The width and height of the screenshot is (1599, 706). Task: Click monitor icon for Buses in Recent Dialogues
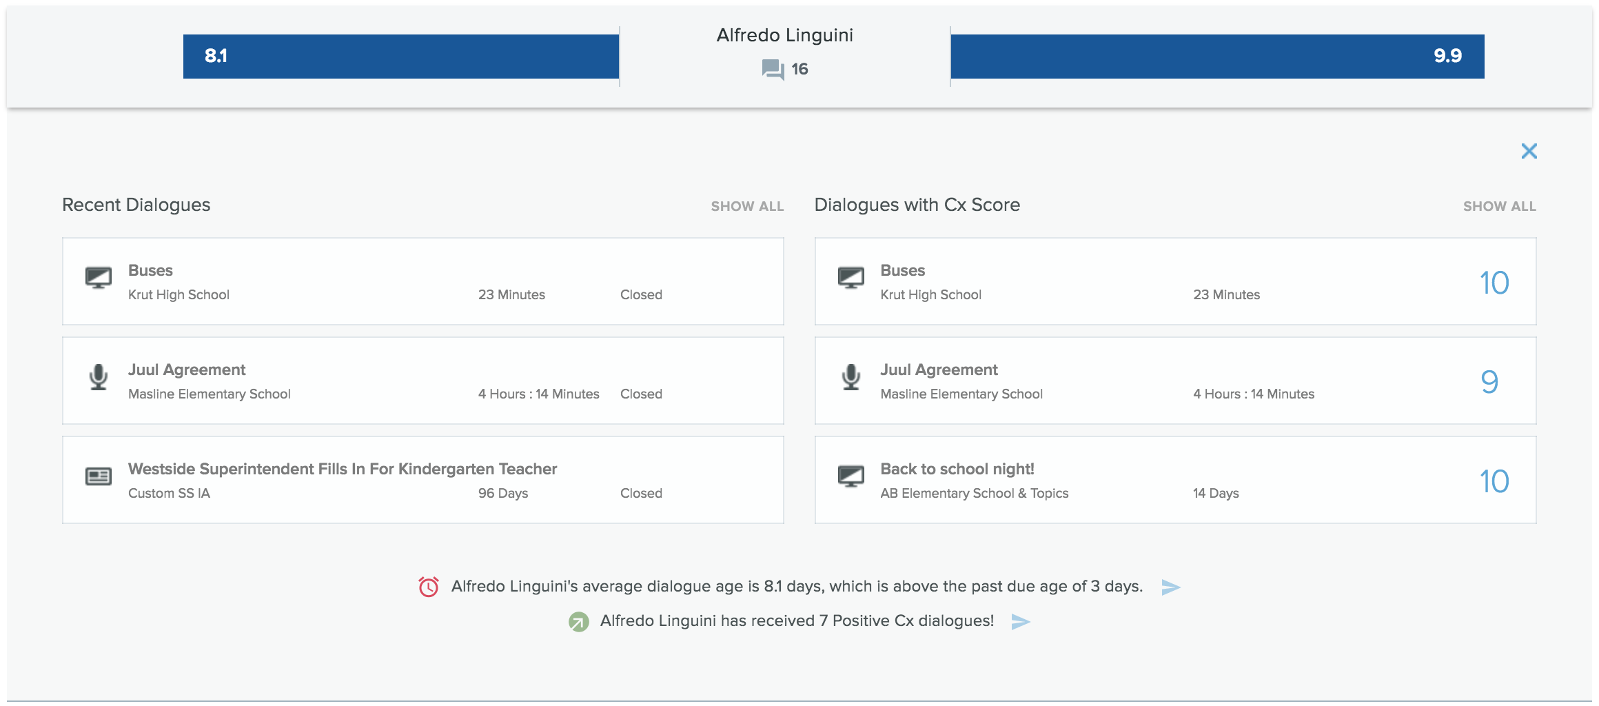point(99,278)
